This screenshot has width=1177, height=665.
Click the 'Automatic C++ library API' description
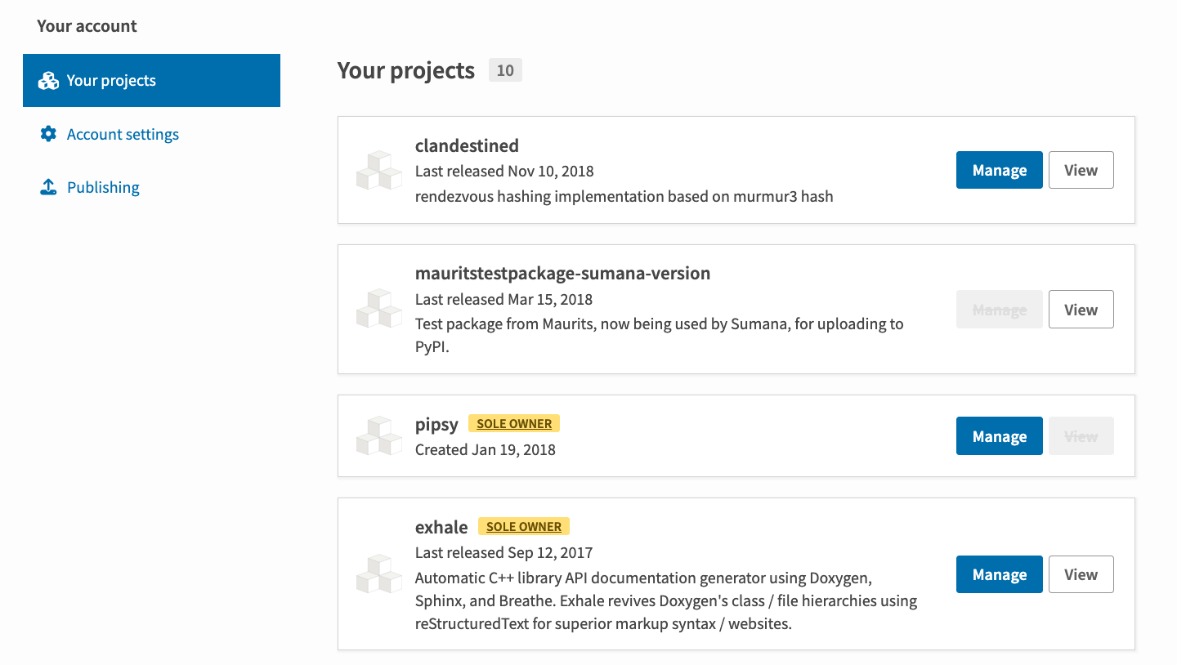[666, 601]
